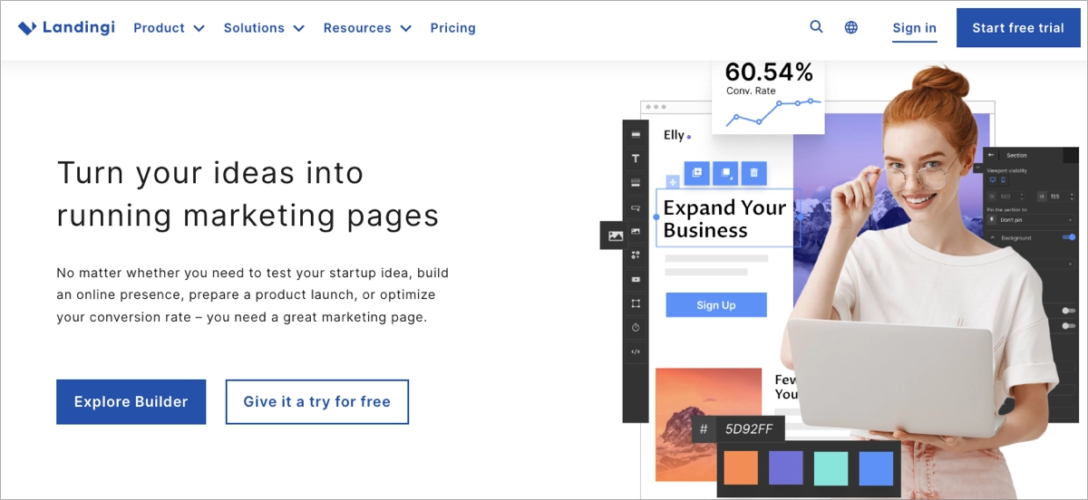Toggle the Background switch in Section panel

coord(1068,237)
